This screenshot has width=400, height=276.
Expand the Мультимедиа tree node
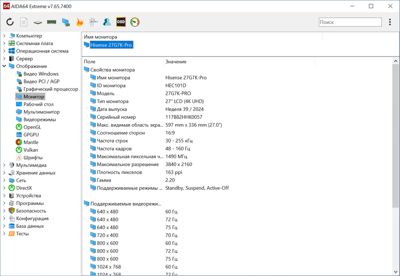(4, 165)
